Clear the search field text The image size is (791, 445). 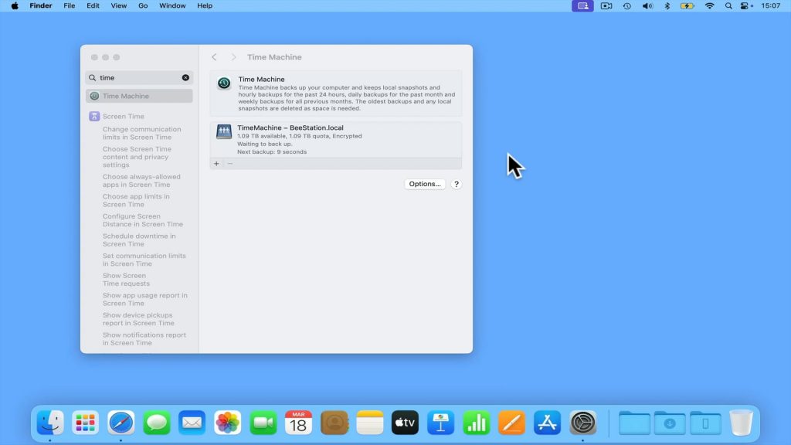tap(185, 78)
